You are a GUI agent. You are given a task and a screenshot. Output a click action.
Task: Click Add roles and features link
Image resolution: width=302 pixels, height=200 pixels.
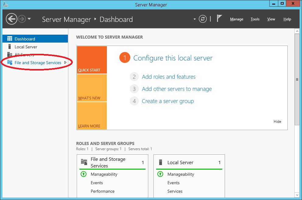pos(169,77)
